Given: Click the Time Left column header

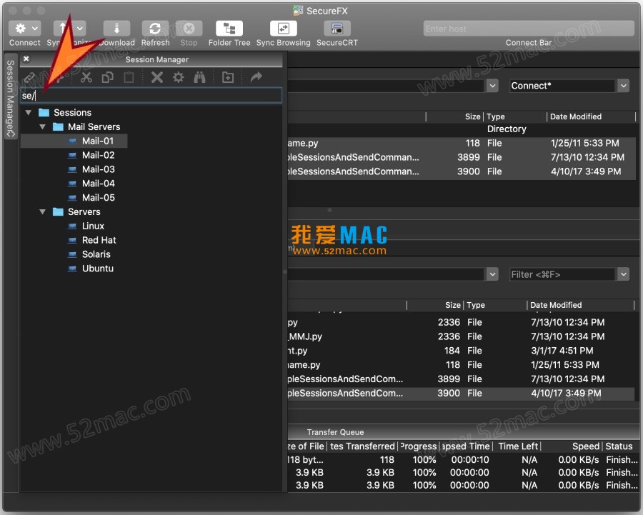Looking at the screenshot, I should tap(519, 446).
